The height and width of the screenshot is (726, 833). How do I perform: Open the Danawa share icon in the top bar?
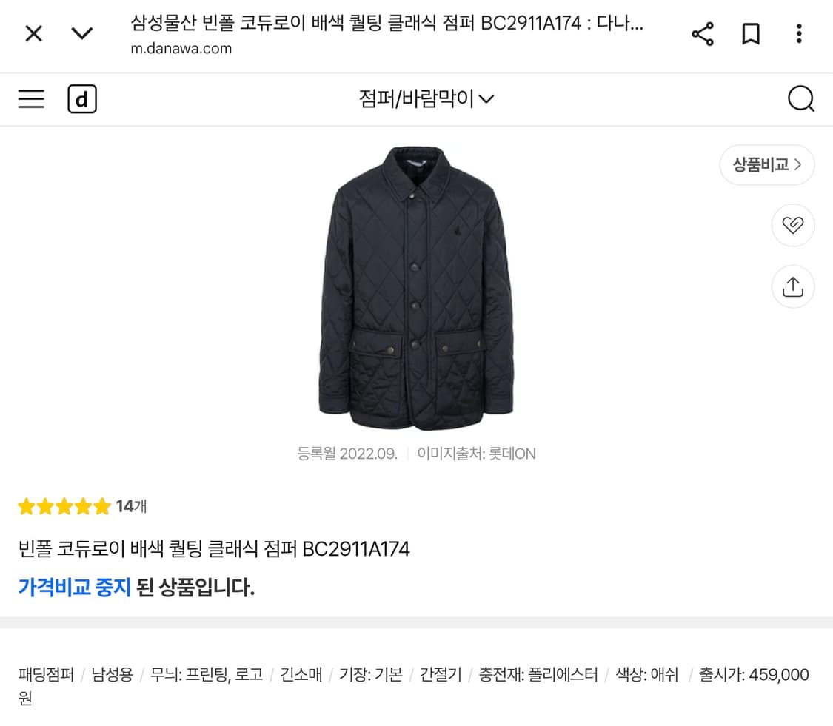[701, 34]
